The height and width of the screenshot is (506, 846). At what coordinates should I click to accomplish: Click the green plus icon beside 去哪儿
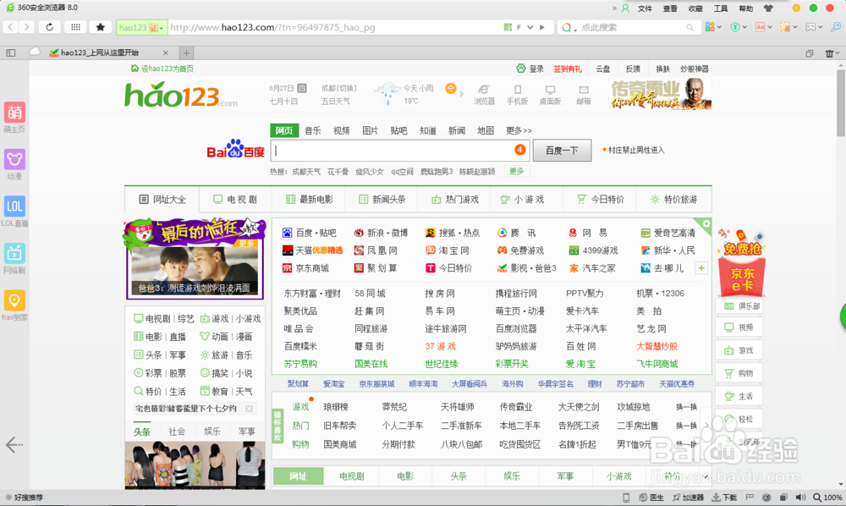click(x=700, y=268)
